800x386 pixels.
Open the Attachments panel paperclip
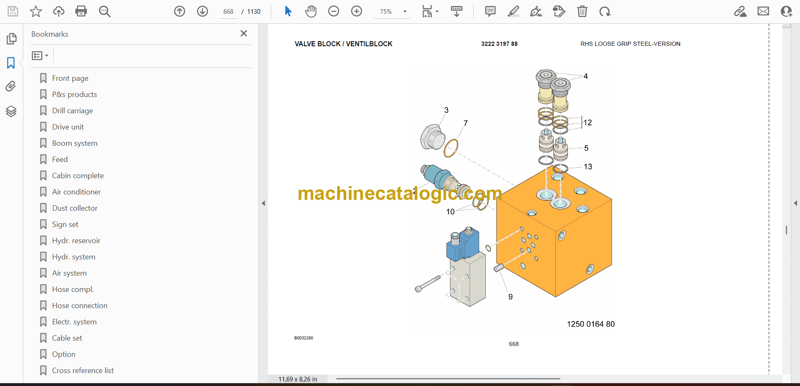click(x=11, y=86)
